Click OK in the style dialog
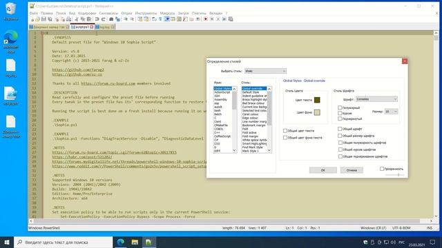Image resolution: width=442 pixels, height=248 pixels. [323, 170]
